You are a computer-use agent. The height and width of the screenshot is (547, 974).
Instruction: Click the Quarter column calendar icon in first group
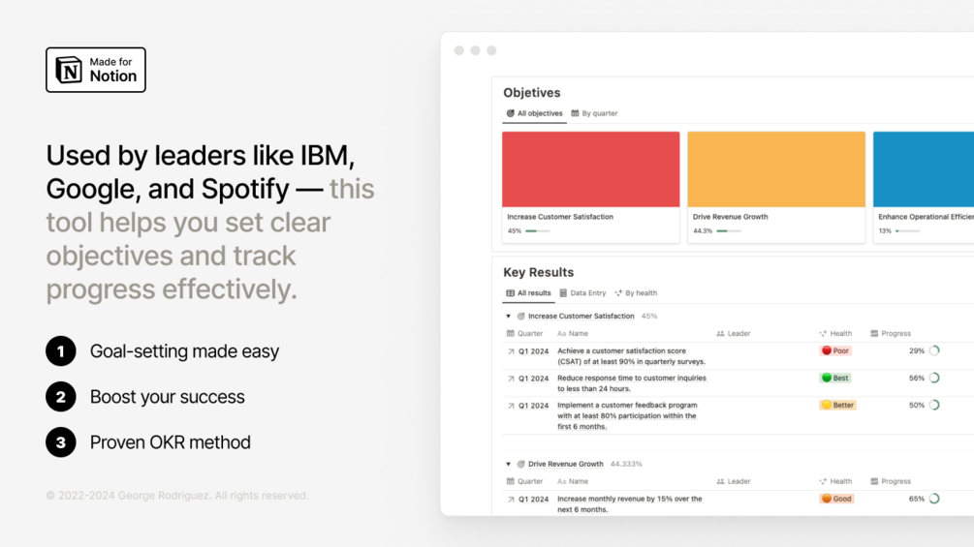coord(511,333)
